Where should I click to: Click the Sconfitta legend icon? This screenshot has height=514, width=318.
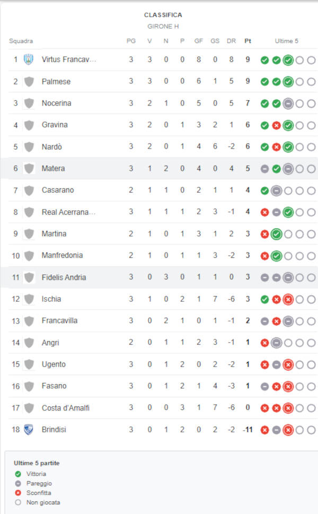(x=18, y=493)
